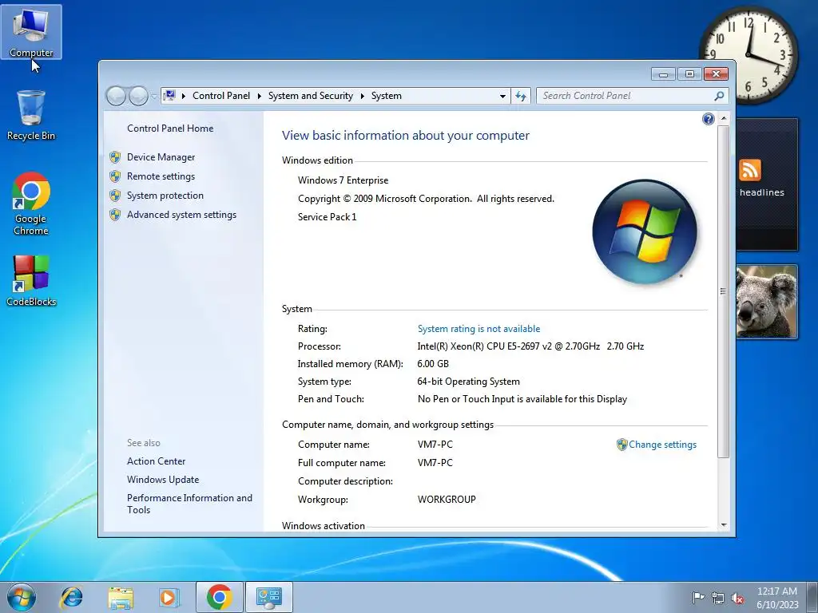Click the address bar refresh button
Image resolution: width=818 pixels, height=613 pixels.
521,96
